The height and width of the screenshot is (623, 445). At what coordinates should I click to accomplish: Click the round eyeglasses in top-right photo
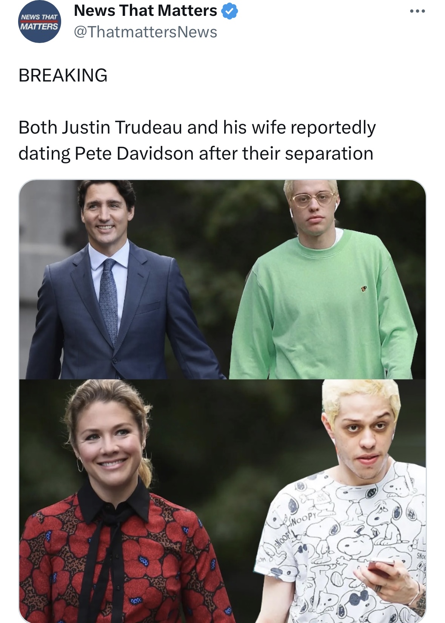coord(313,198)
